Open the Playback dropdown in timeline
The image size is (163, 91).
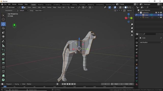pyautogui.click(x=10, y=84)
